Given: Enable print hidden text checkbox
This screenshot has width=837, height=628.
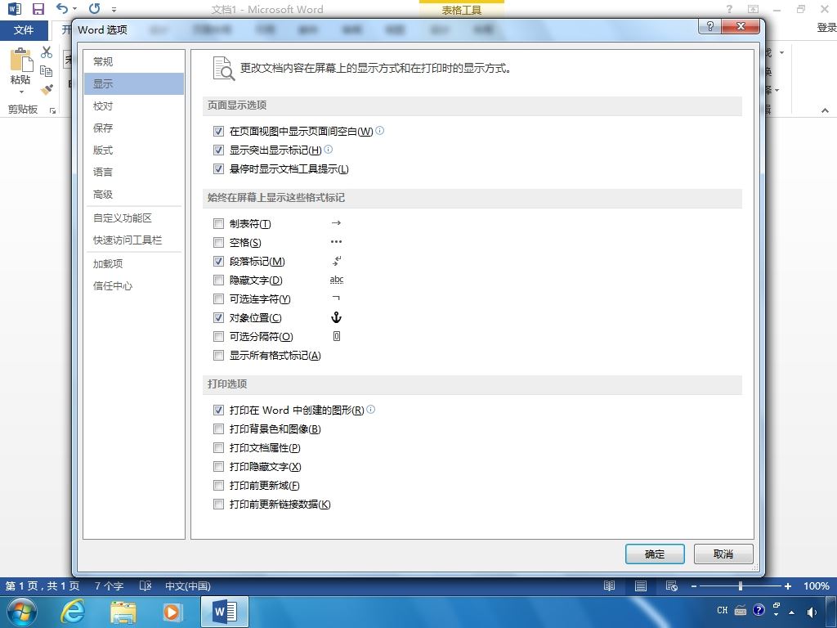Looking at the screenshot, I should coord(218,466).
